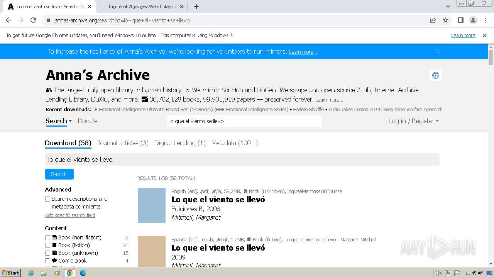The image size is (494, 278).
Task: Open Lo que el viento se llevó 2008 result
Action: [x=218, y=200]
